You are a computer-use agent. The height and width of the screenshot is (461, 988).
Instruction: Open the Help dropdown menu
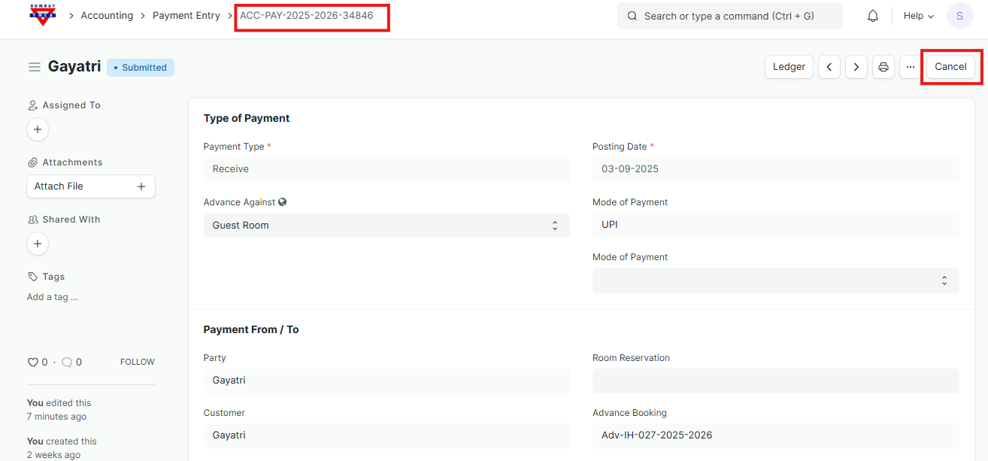pyautogui.click(x=918, y=16)
